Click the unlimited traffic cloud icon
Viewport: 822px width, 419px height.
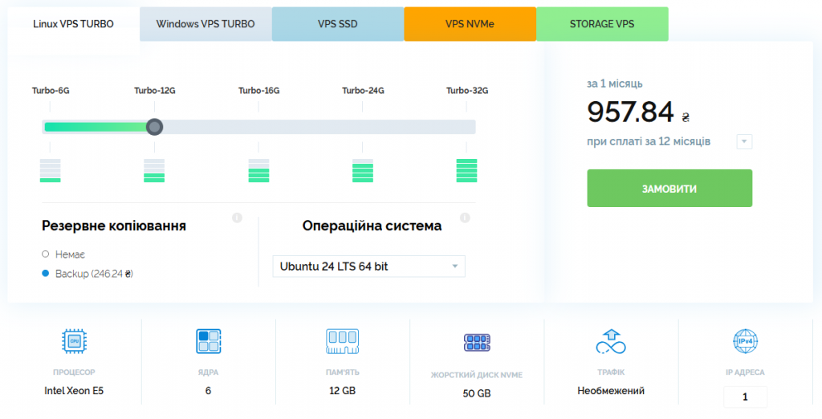611,341
